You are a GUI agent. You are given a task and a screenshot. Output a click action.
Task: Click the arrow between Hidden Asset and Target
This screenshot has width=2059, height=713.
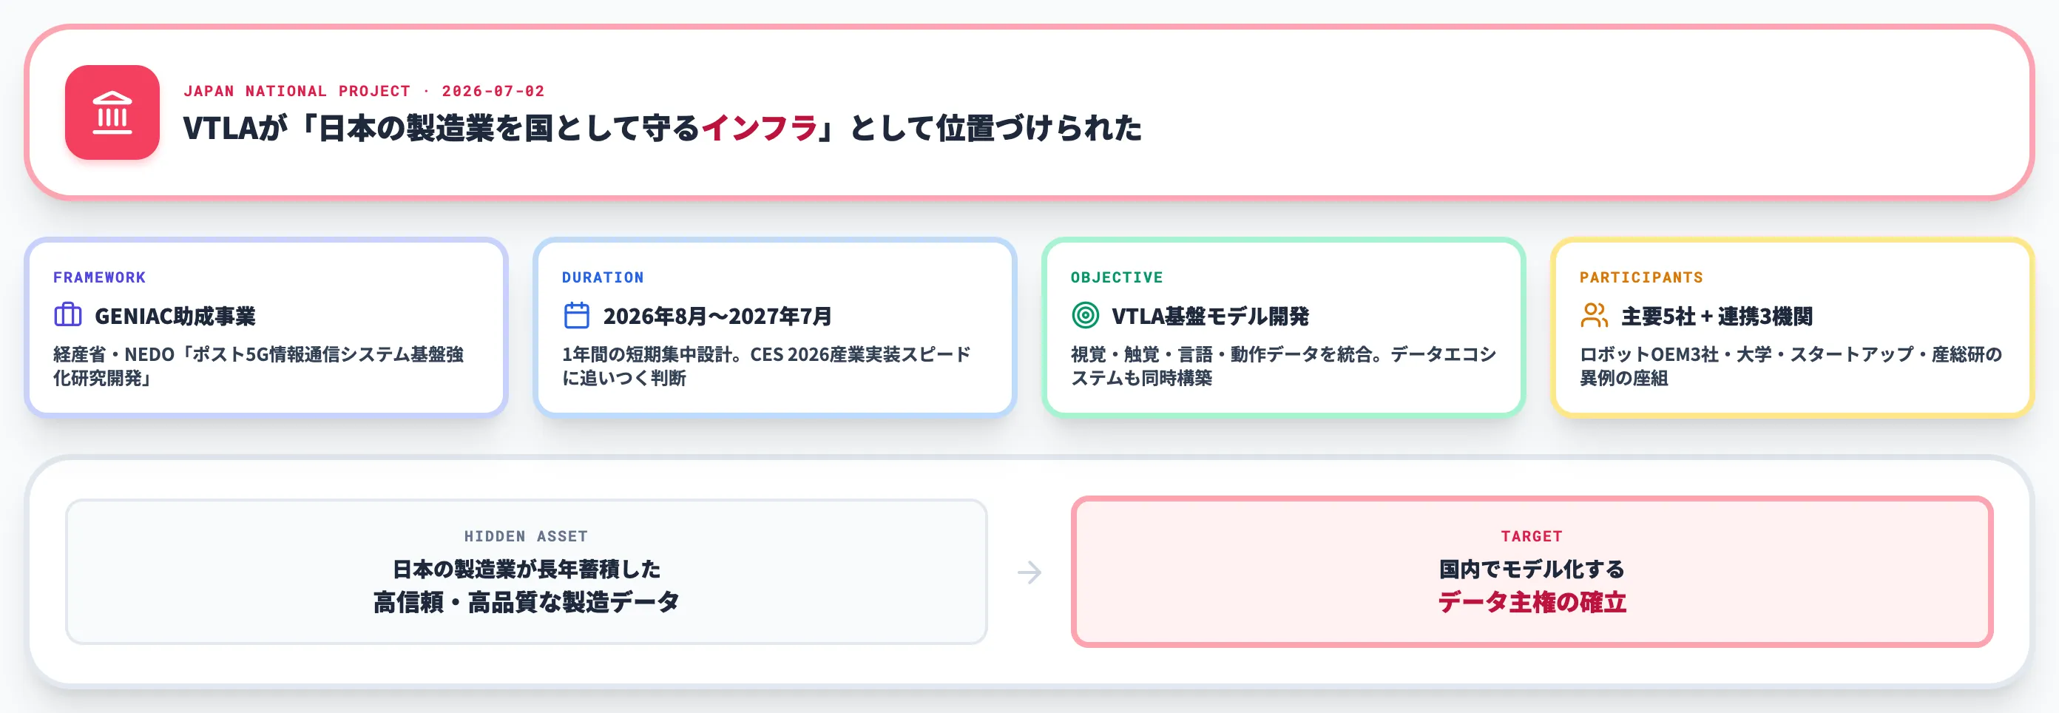[1029, 572]
